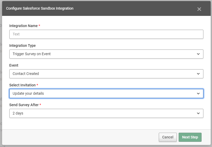
Task: Click the Cancel button
Action: pos(168,137)
